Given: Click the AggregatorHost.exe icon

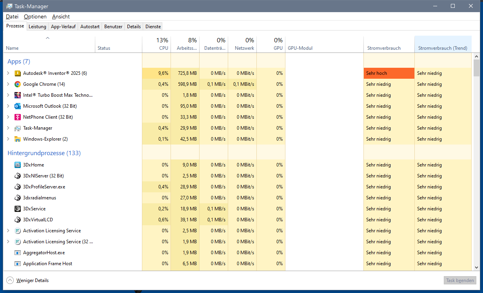Looking at the screenshot, I should coord(17,253).
